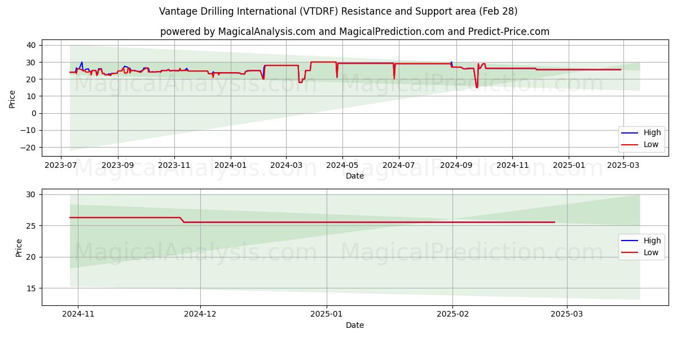Click the bottom chart 'Price' y-axis label
677x338 pixels.
19,247
